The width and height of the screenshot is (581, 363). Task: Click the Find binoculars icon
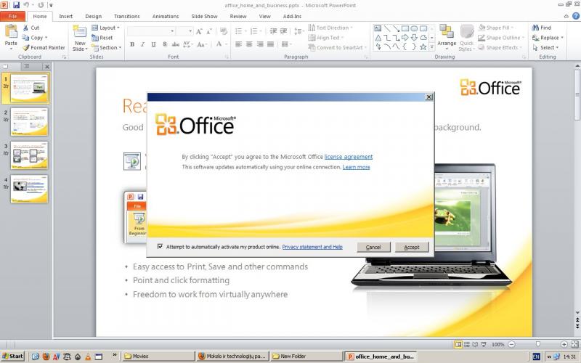tap(535, 28)
